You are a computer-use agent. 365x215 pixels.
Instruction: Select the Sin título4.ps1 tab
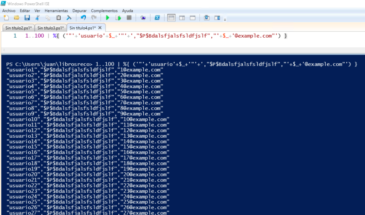point(83,28)
